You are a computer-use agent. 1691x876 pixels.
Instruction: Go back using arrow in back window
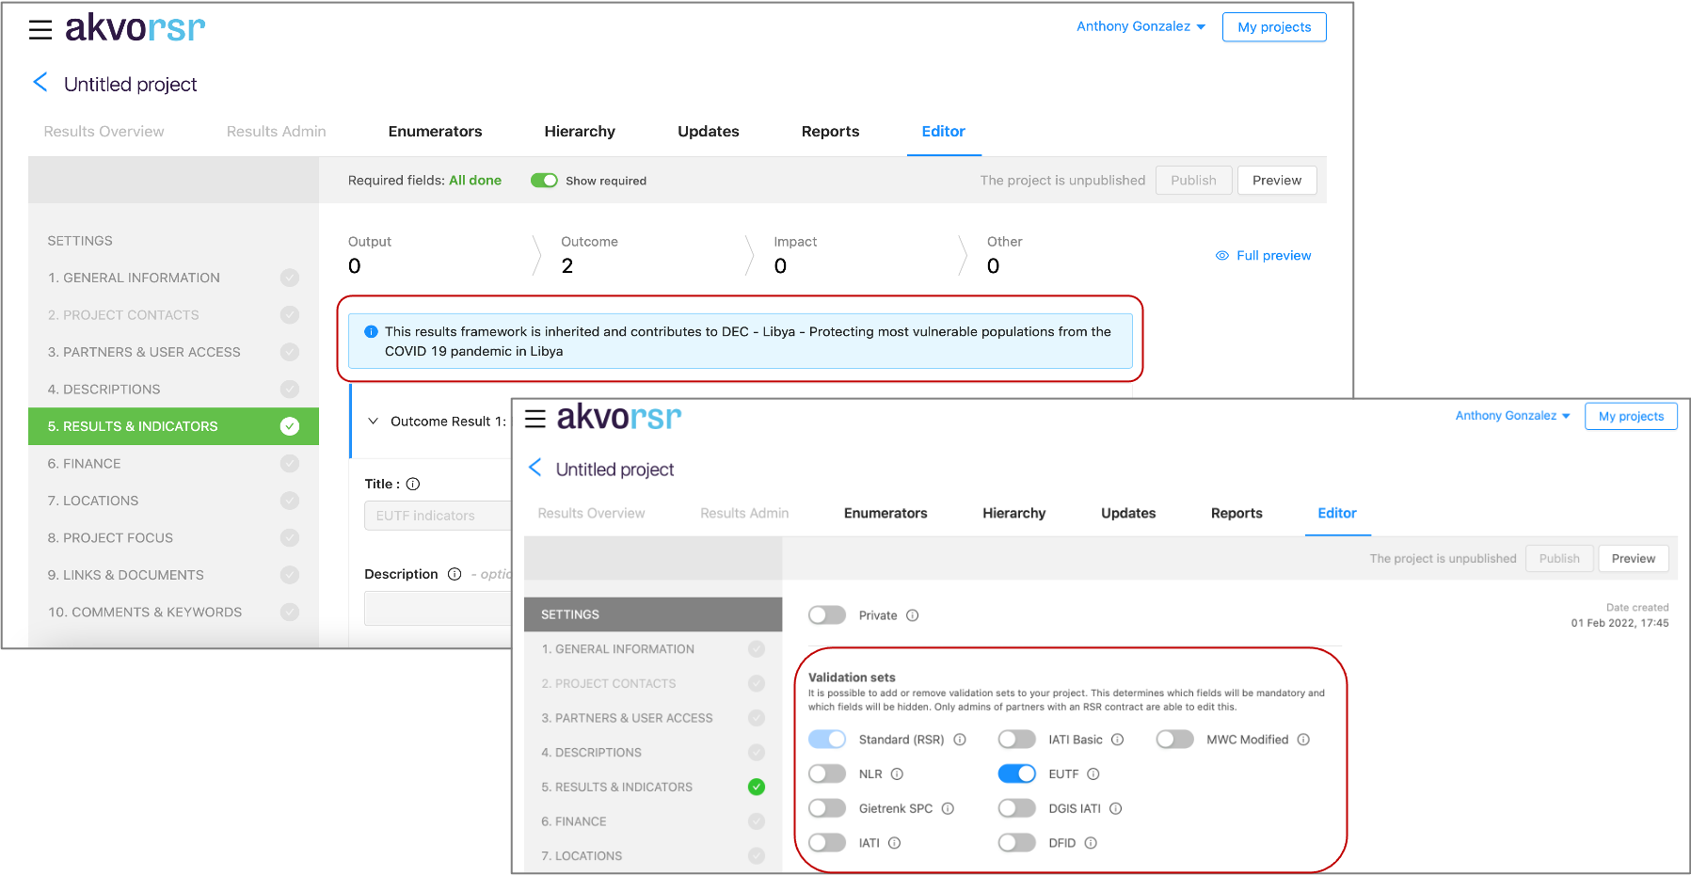click(x=40, y=83)
